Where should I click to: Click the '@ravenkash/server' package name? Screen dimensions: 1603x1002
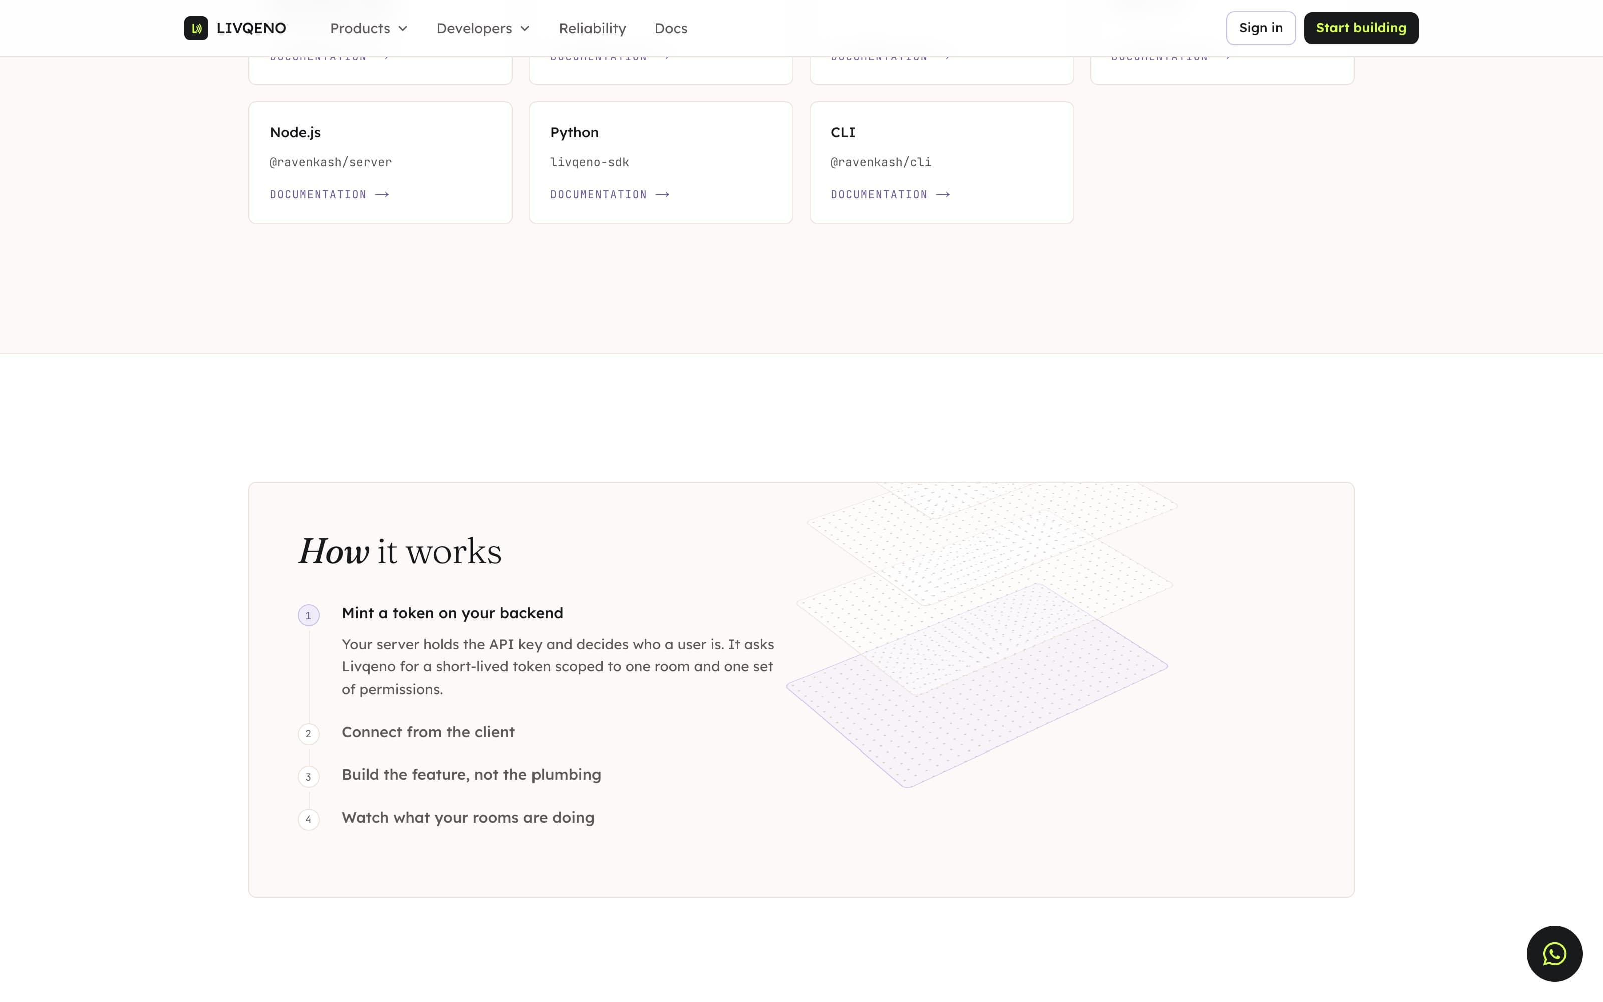coord(331,162)
